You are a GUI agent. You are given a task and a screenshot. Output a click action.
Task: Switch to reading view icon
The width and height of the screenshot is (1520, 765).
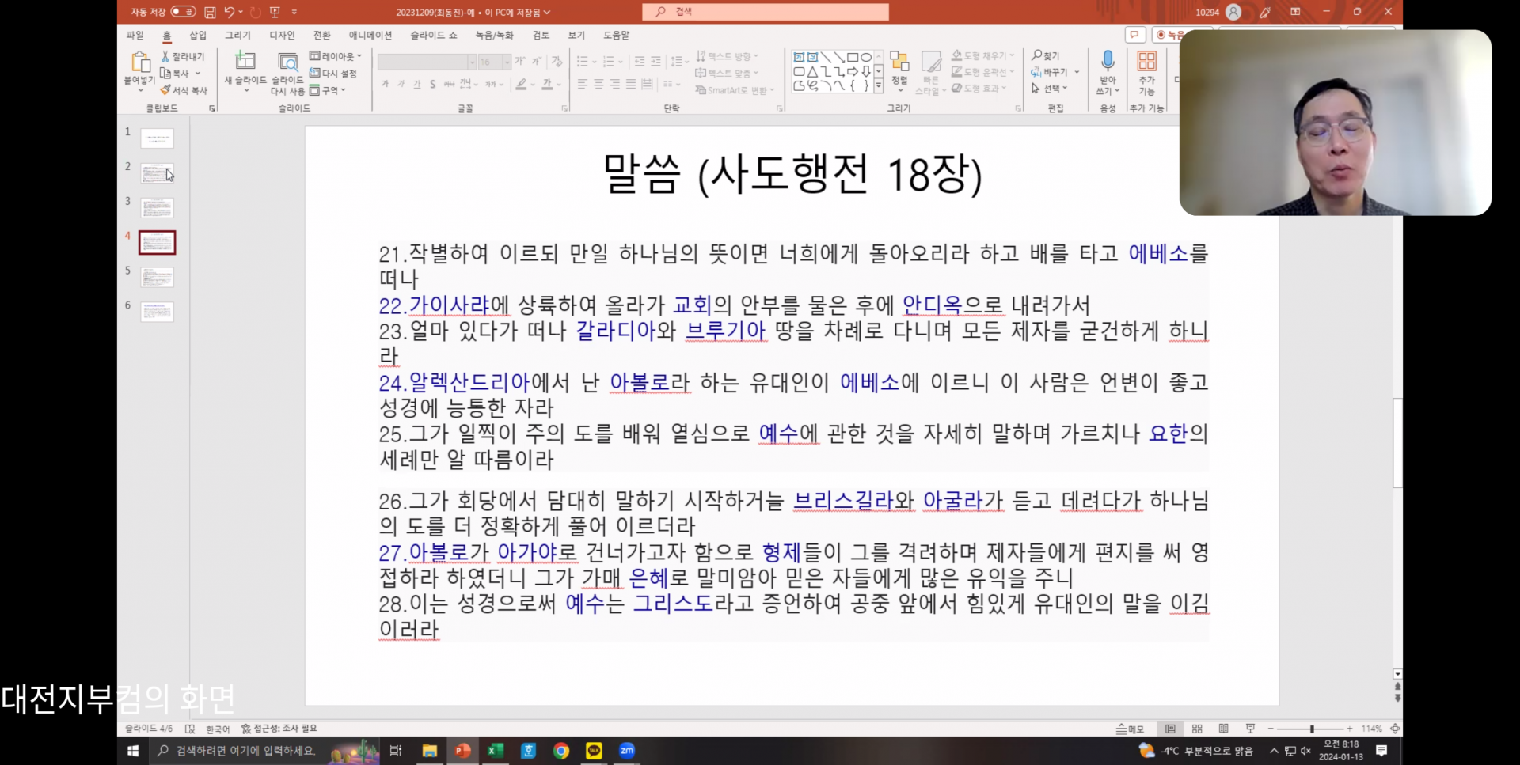pos(1224,729)
